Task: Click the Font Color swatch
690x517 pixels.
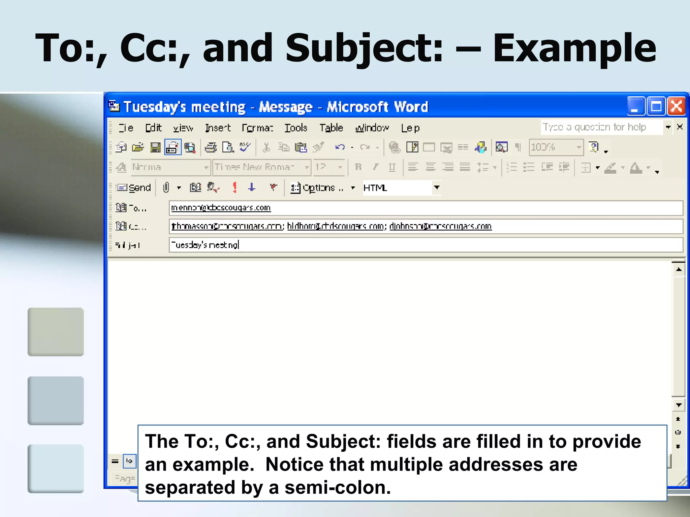Action: point(636,167)
